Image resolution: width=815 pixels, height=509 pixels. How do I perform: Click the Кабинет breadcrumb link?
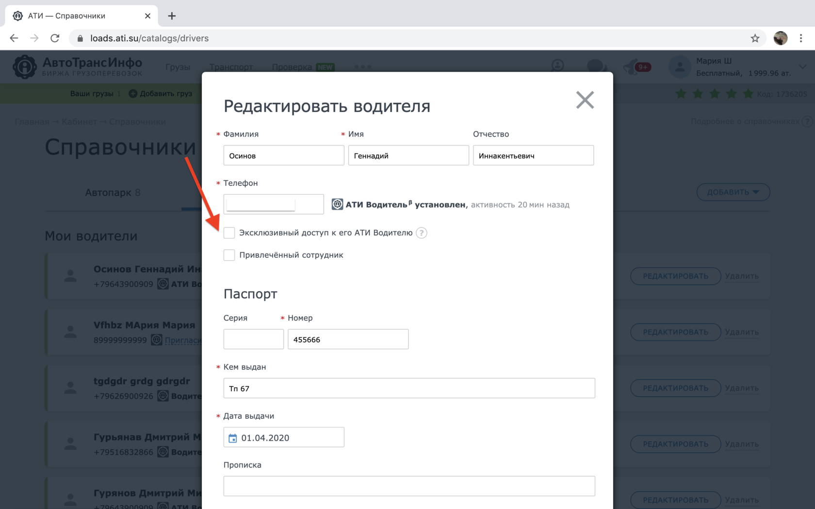point(79,122)
